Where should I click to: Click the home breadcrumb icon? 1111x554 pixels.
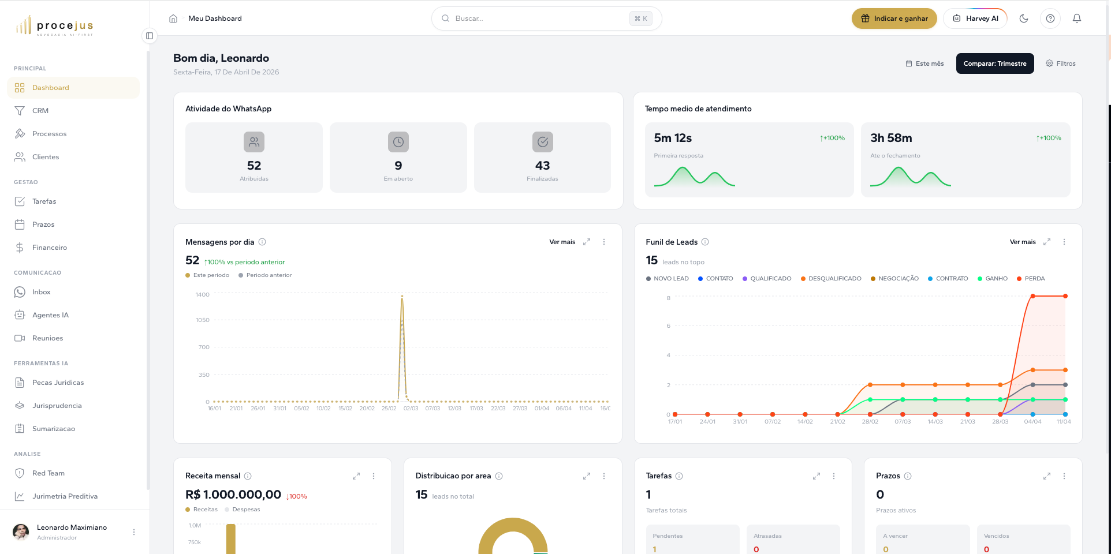(173, 18)
